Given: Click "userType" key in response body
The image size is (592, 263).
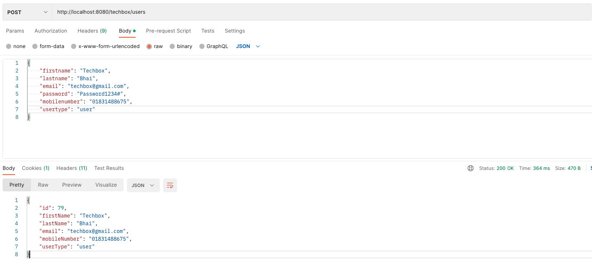Looking at the screenshot, I should [x=55, y=247].
